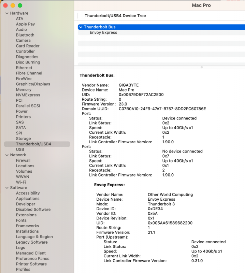Select Frameworks in sidebar
The height and width of the screenshot is (273, 245).
click(x=28, y=226)
